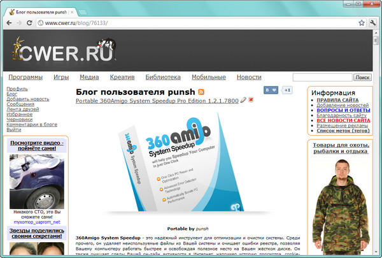Open ПРАВИЛА САЙТА link
This screenshot has width=382, height=258.
point(341,100)
